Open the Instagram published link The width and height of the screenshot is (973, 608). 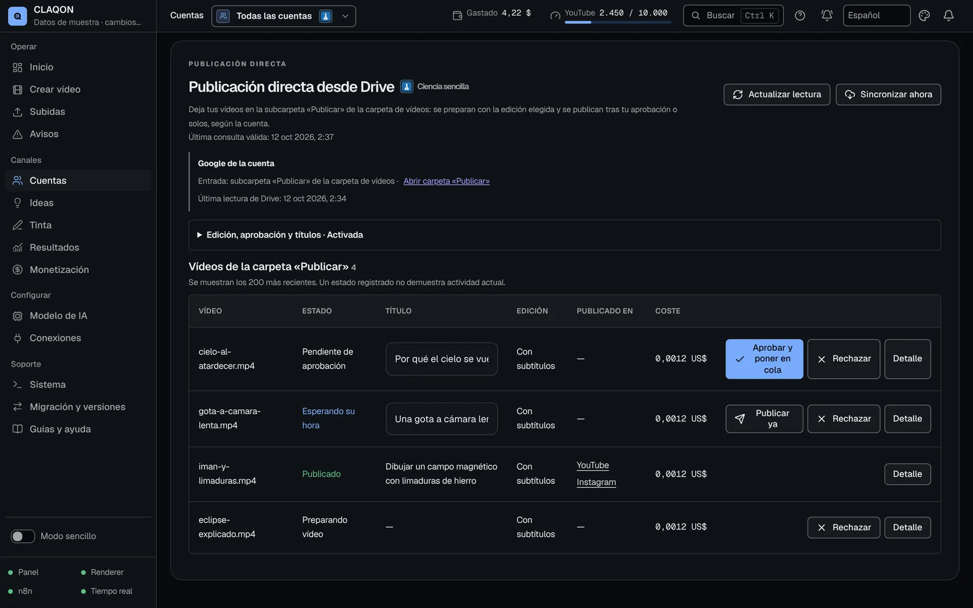[596, 482]
